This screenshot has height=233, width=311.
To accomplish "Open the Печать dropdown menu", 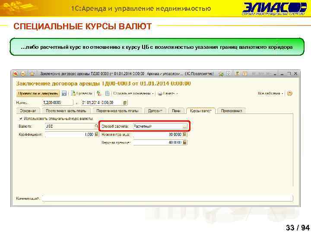I will (x=168, y=94).
